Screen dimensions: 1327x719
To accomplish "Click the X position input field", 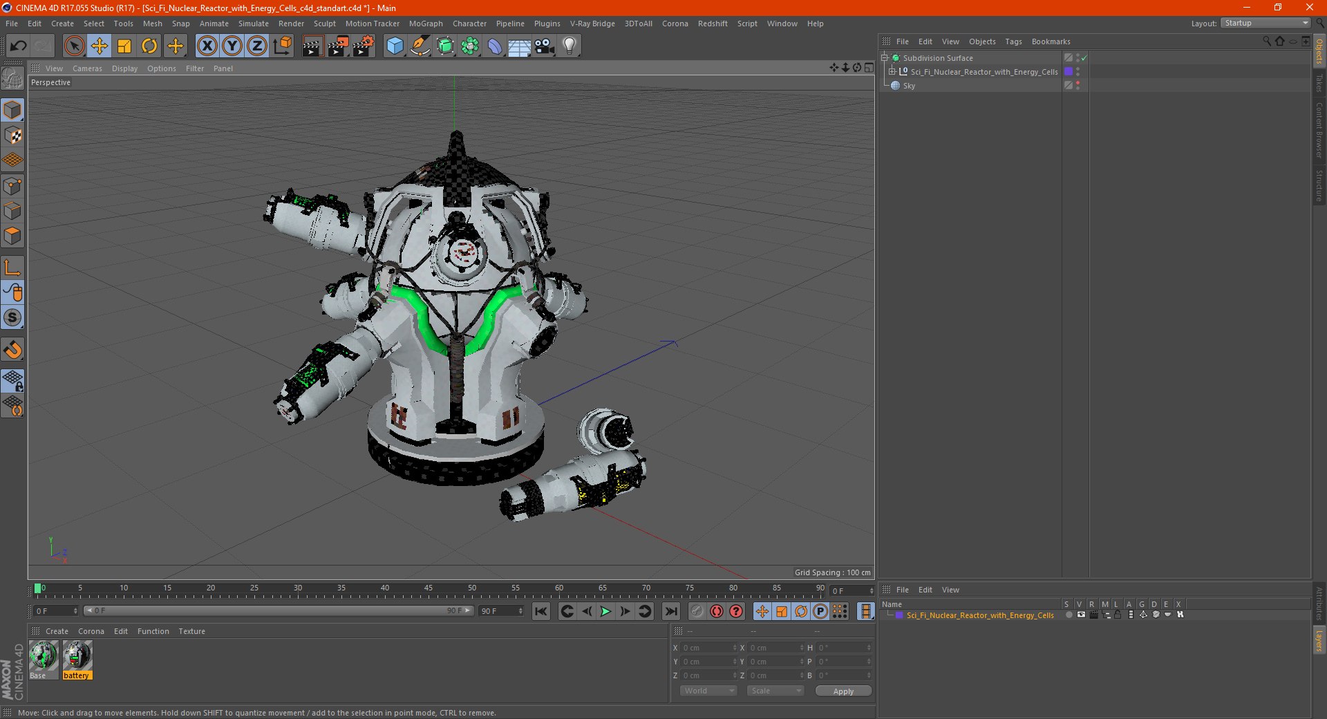I will 708,648.
